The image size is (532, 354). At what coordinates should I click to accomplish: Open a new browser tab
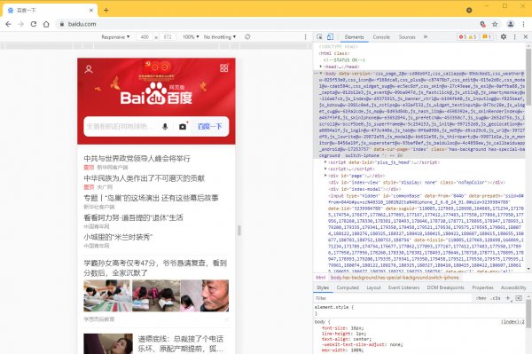point(106,10)
